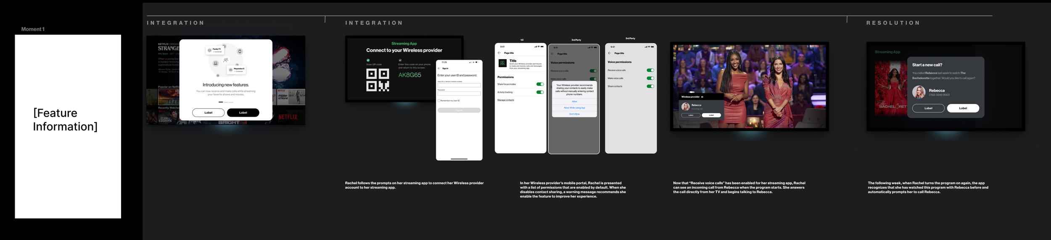Go back on rightmost phone Page title
This screenshot has width=1051, height=240.
click(x=610, y=53)
